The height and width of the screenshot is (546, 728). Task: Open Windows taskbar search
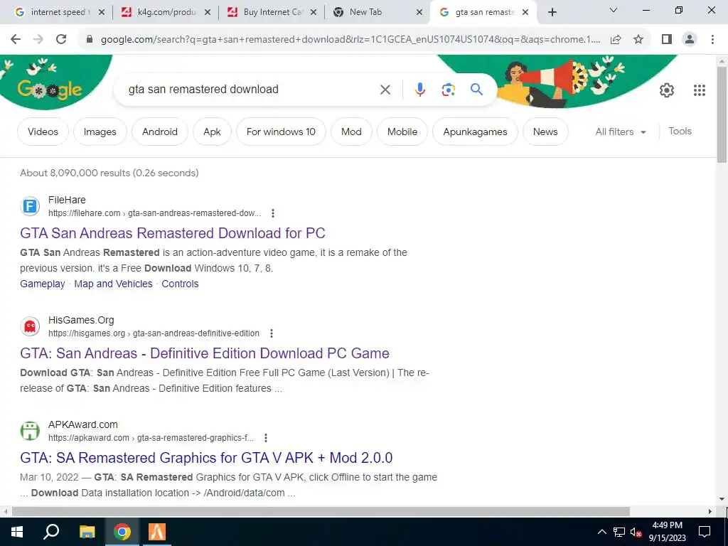click(51, 532)
